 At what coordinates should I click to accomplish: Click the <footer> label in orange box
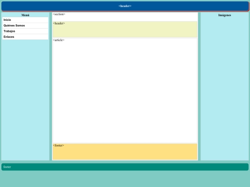[58, 145]
